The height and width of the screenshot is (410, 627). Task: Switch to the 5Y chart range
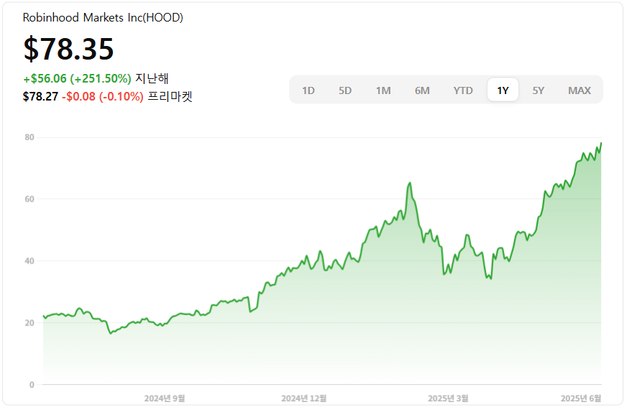click(539, 90)
